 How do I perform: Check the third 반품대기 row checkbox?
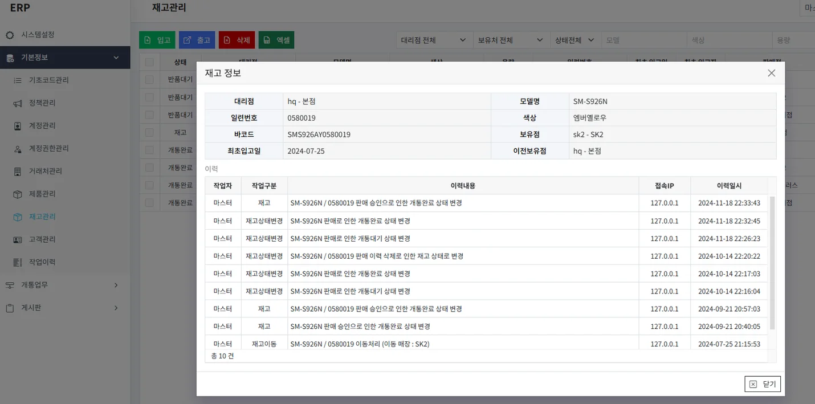[x=149, y=115]
